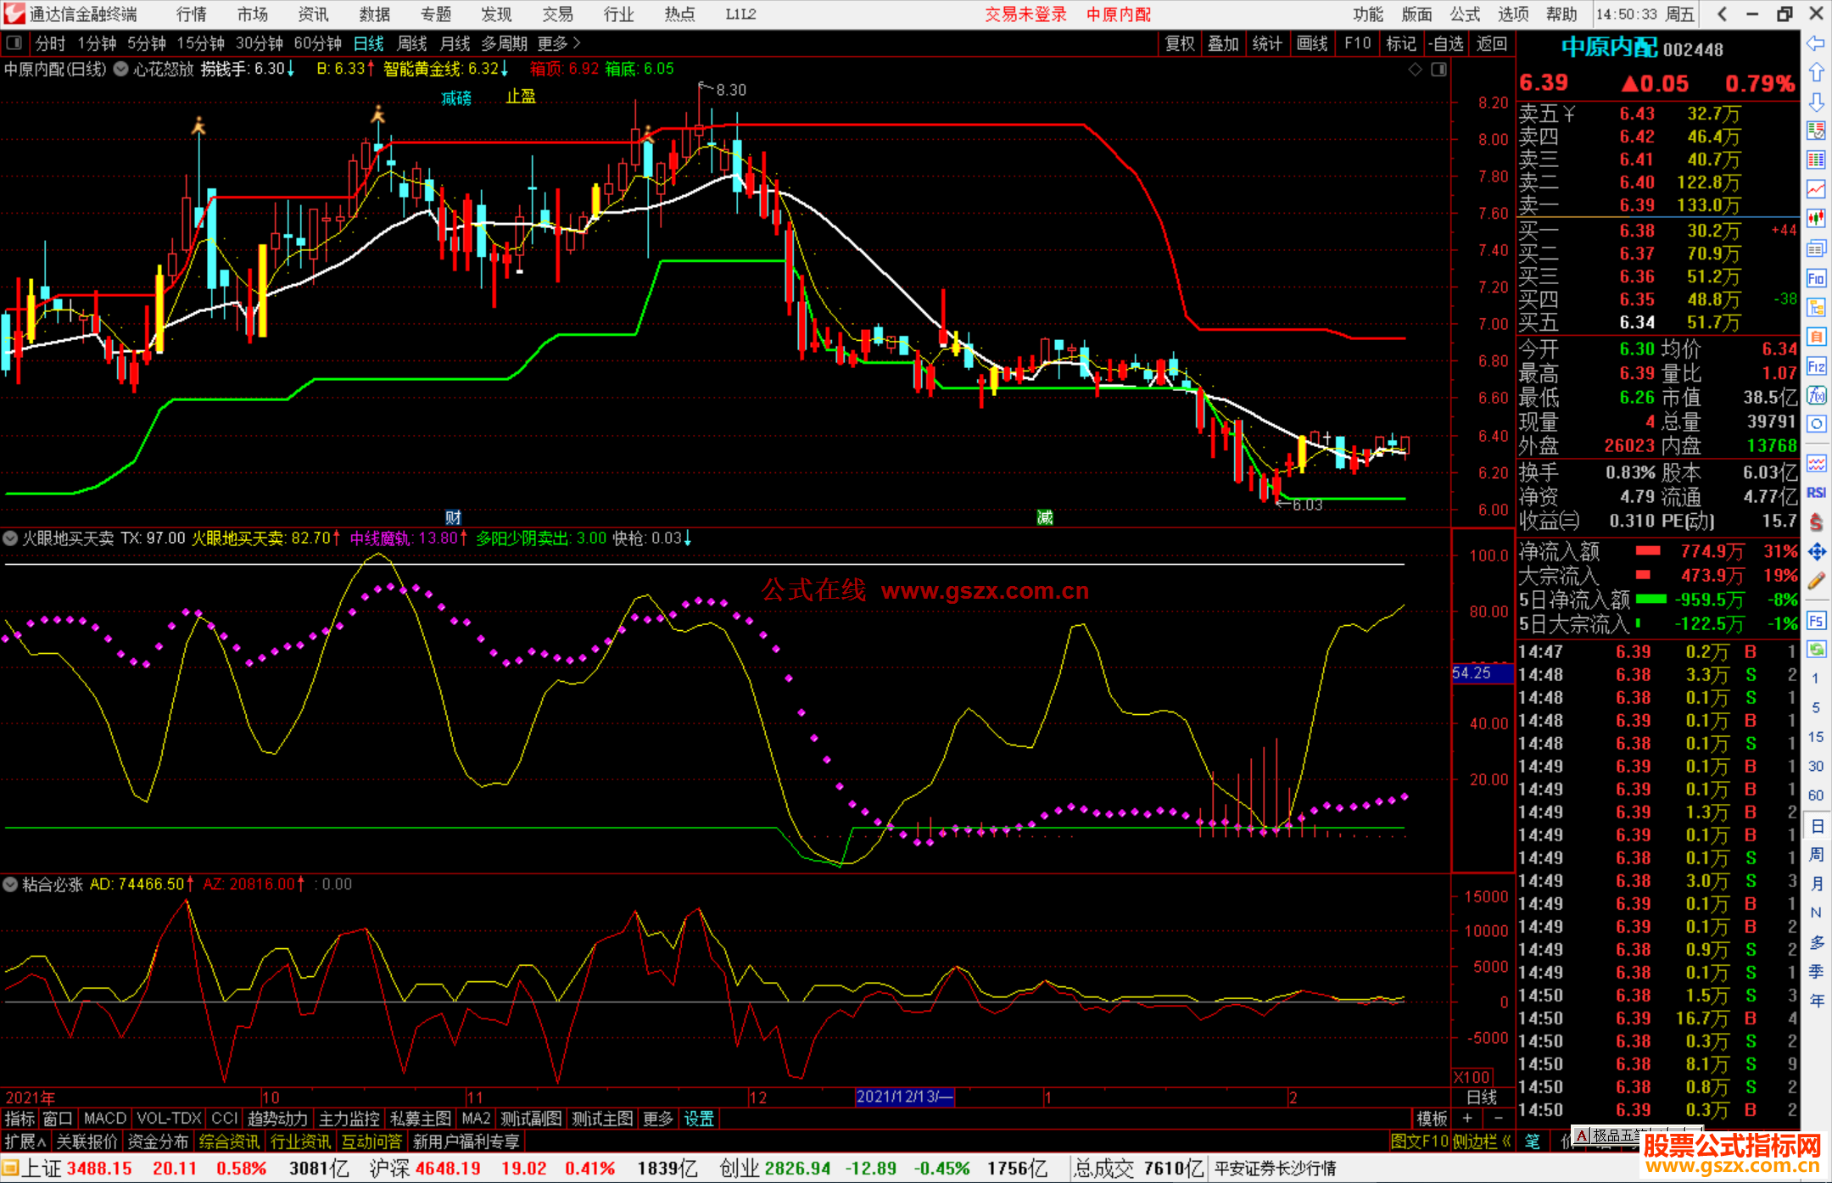Click the 设置 indicator settings tab

699,1119
